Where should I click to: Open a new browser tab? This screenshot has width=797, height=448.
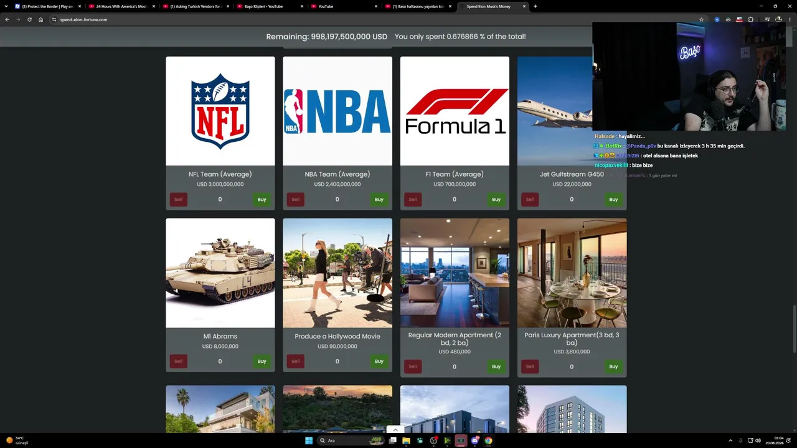(535, 6)
